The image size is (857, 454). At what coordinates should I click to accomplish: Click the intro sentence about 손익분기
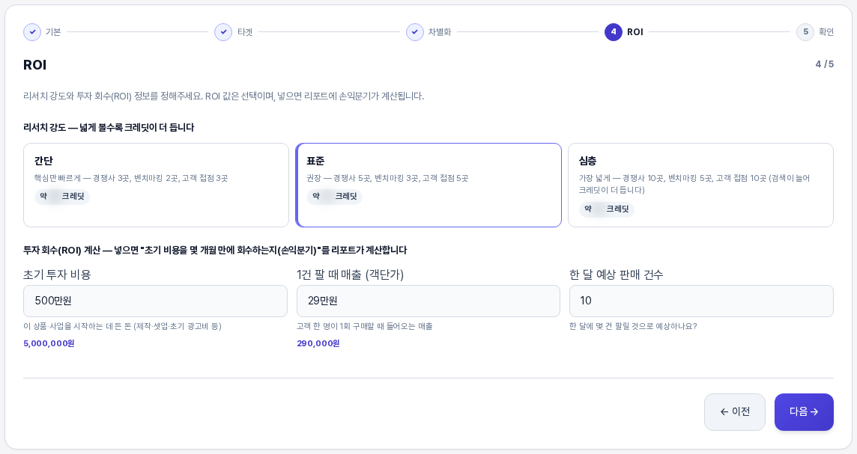pos(223,96)
